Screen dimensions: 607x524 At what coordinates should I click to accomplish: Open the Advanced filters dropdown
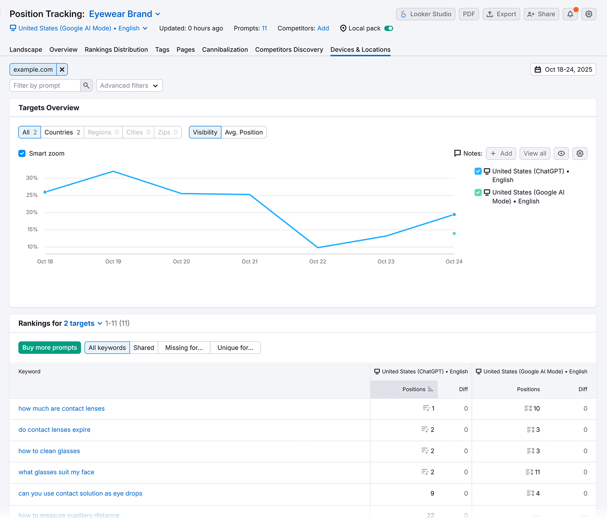[x=129, y=85]
